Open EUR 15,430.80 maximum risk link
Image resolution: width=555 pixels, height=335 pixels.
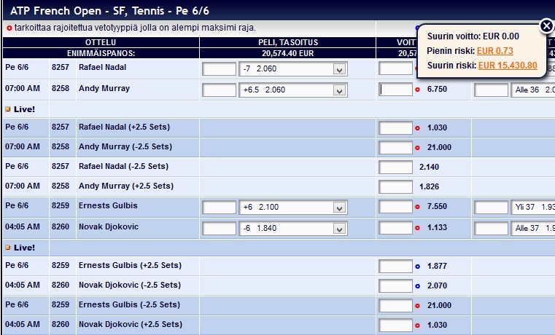click(508, 66)
